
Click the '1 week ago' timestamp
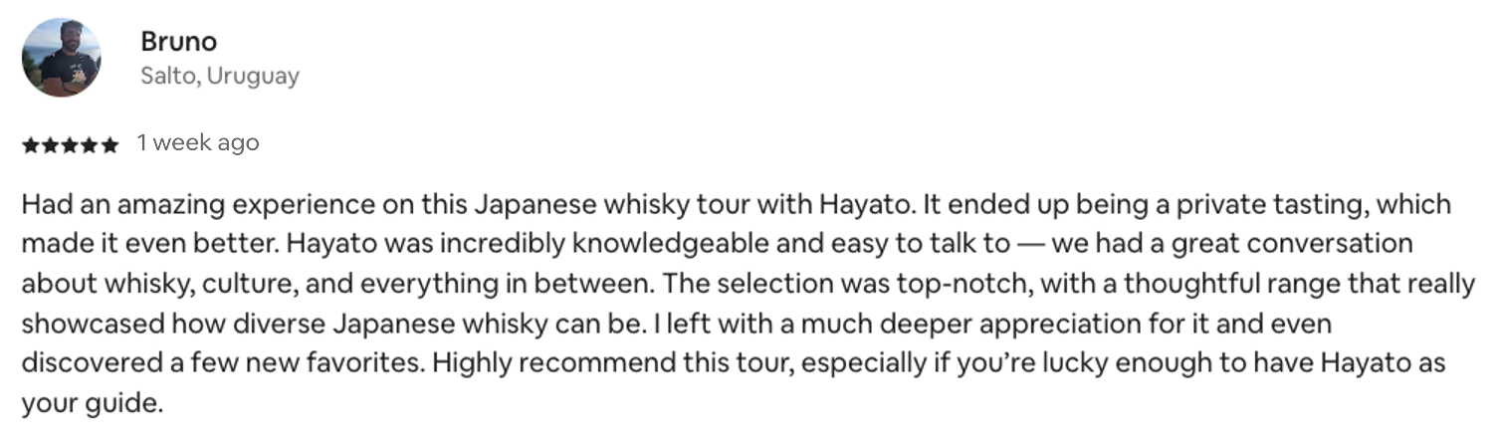[x=197, y=143]
